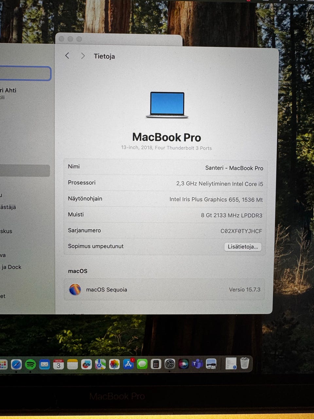This screenshot has width=314, height=419.
Task: Click 'Versio 15.7.3' text
Action: 245,289
